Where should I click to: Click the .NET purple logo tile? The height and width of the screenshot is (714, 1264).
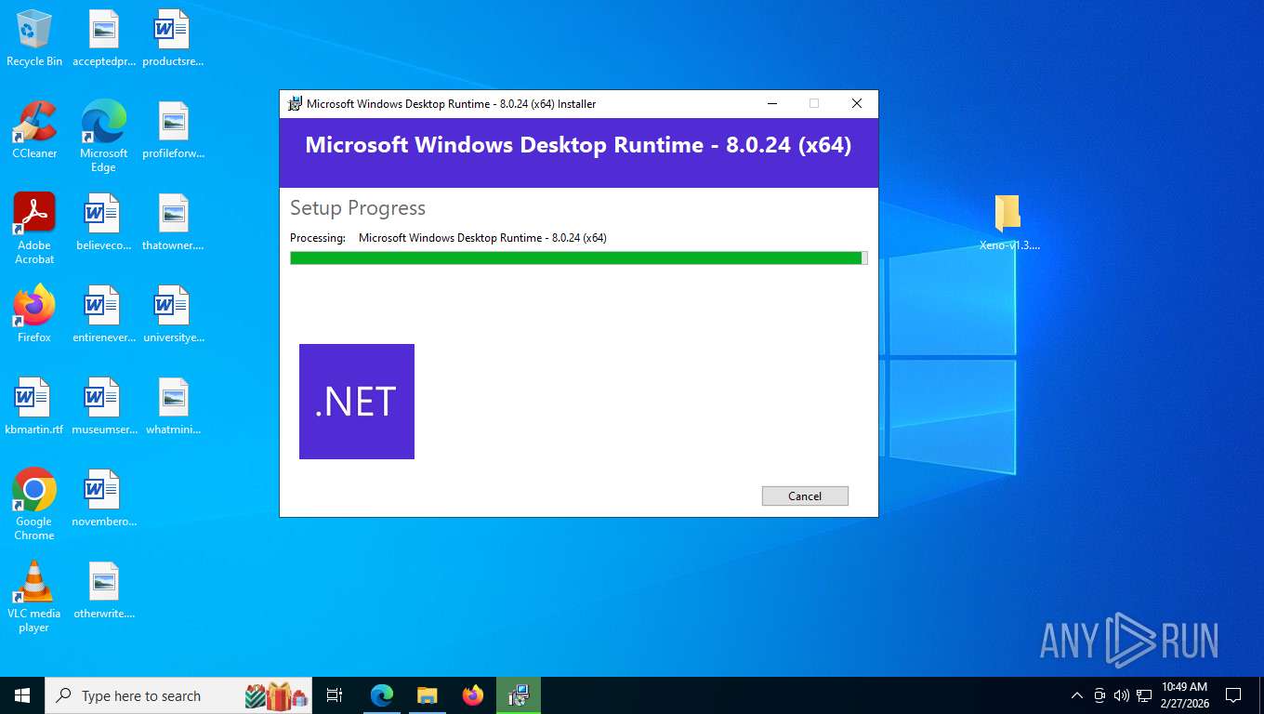pyautogui.click(x=357, y=402)
